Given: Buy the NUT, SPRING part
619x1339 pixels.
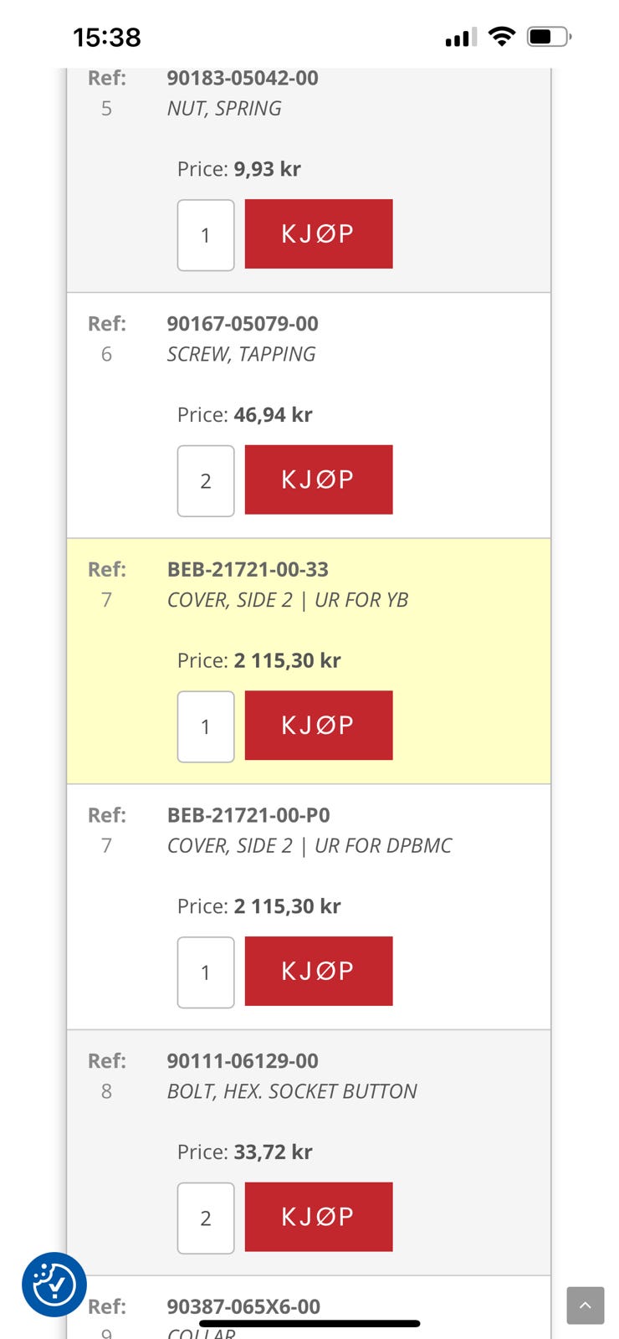Looking at the screenshot, I should coord(318,234).
